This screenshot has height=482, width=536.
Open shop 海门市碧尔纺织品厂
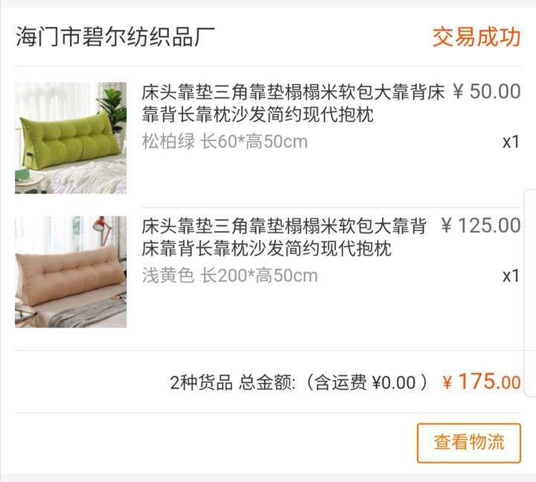(115, 37)
